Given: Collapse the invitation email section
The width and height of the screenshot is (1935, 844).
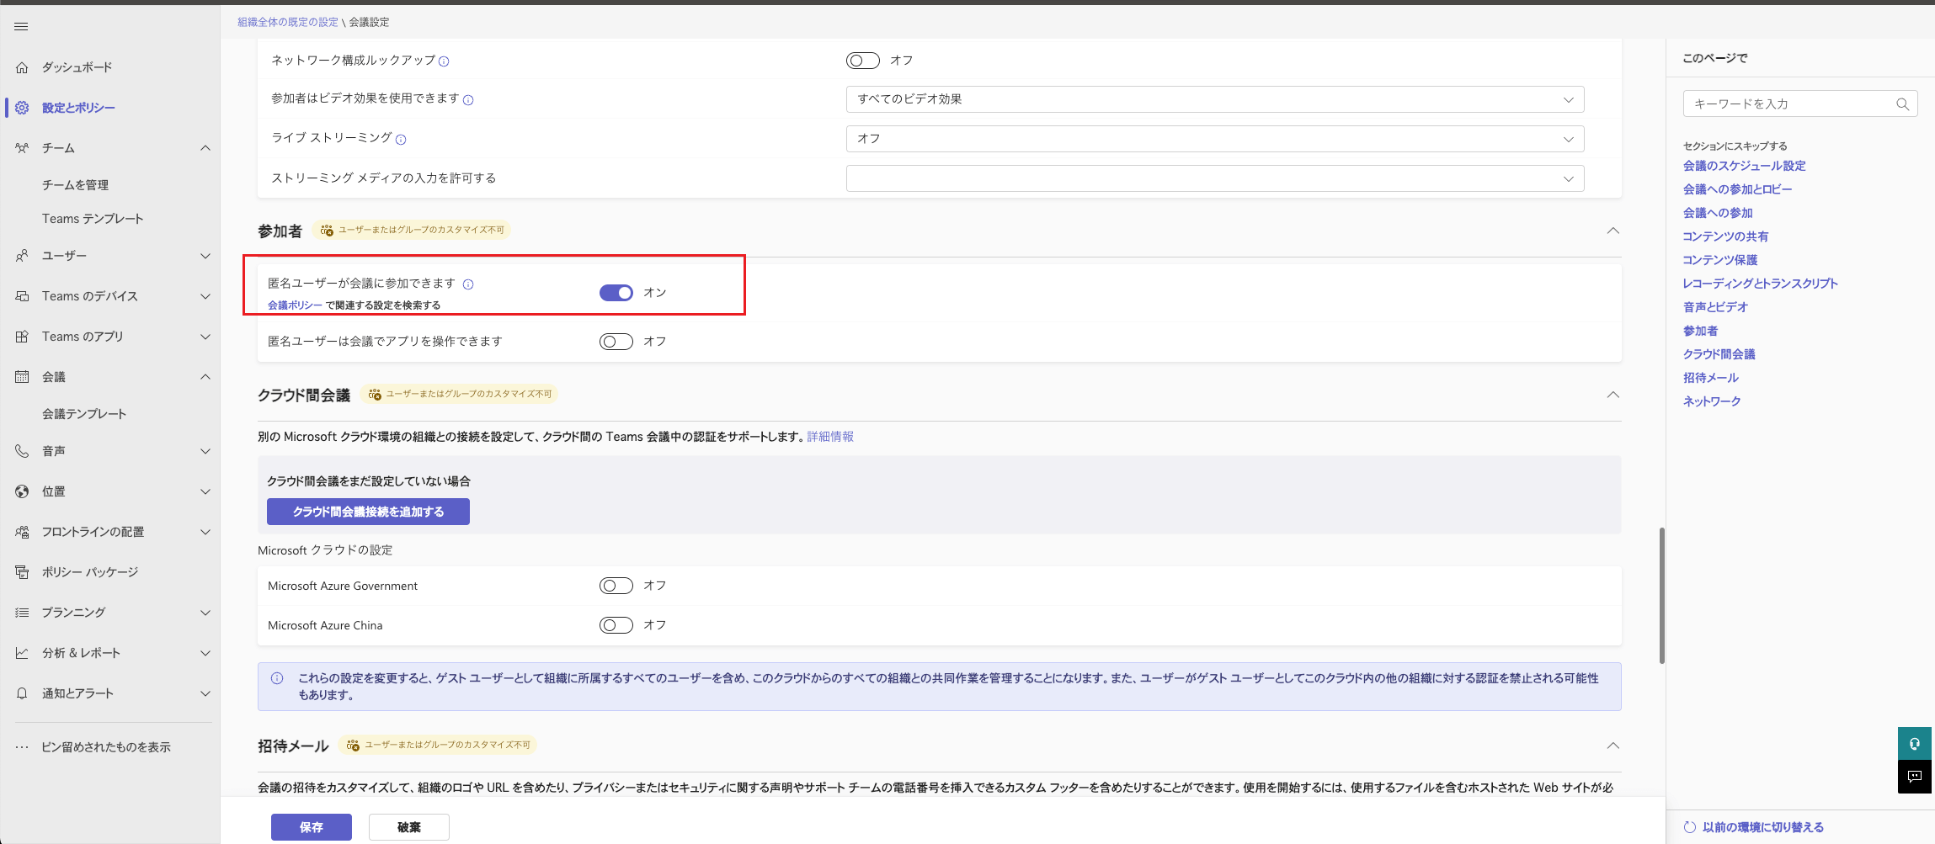Looking at the screenshot, I should pyautogui.click(x=1612, y=746).
